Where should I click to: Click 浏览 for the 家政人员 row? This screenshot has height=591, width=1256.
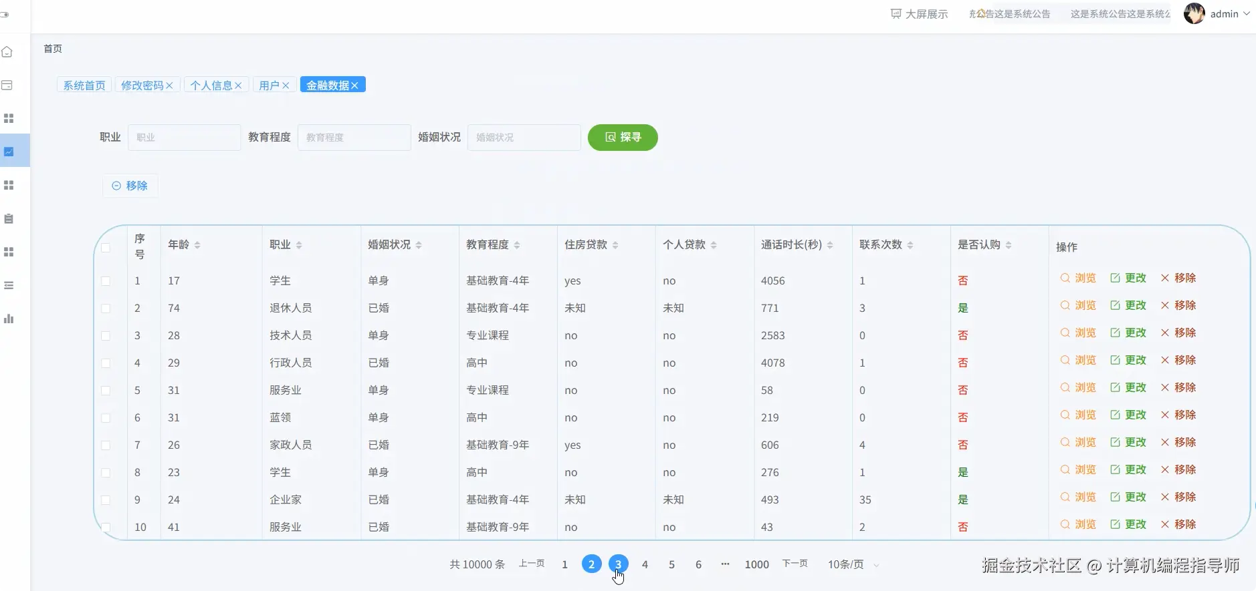point(1078,442)
